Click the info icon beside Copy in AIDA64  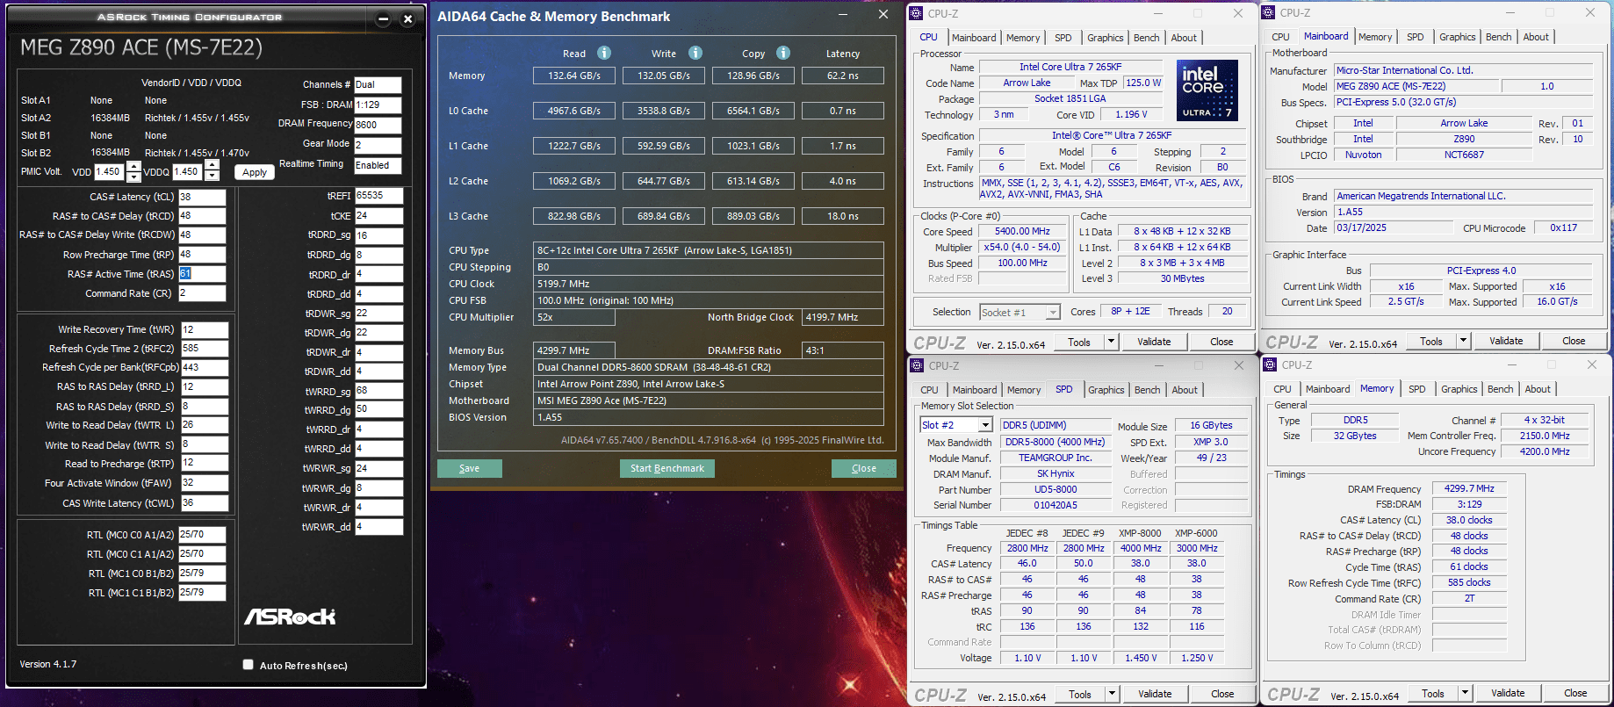point(783,53)
